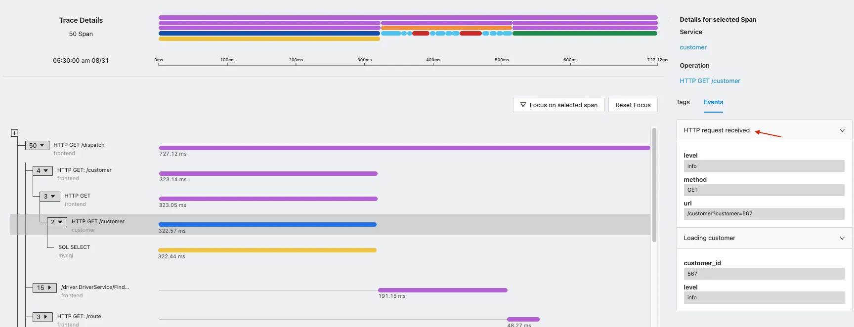This screenshot has width=854, height=327.
Task: Click the level info value under Loading customer
Action: [x=764, y=298]
